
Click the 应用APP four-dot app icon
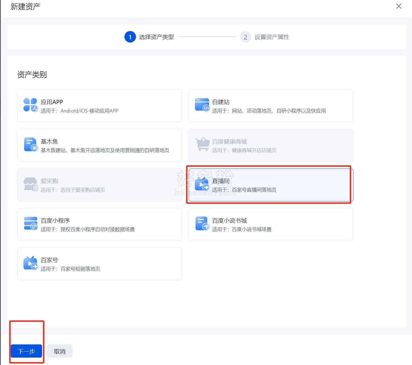click(x=30, y=105)
